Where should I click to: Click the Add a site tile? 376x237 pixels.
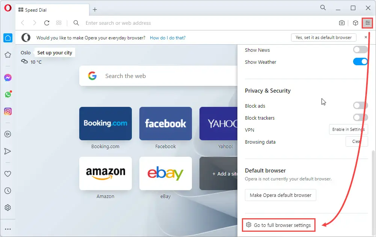(x=219, y=173)
